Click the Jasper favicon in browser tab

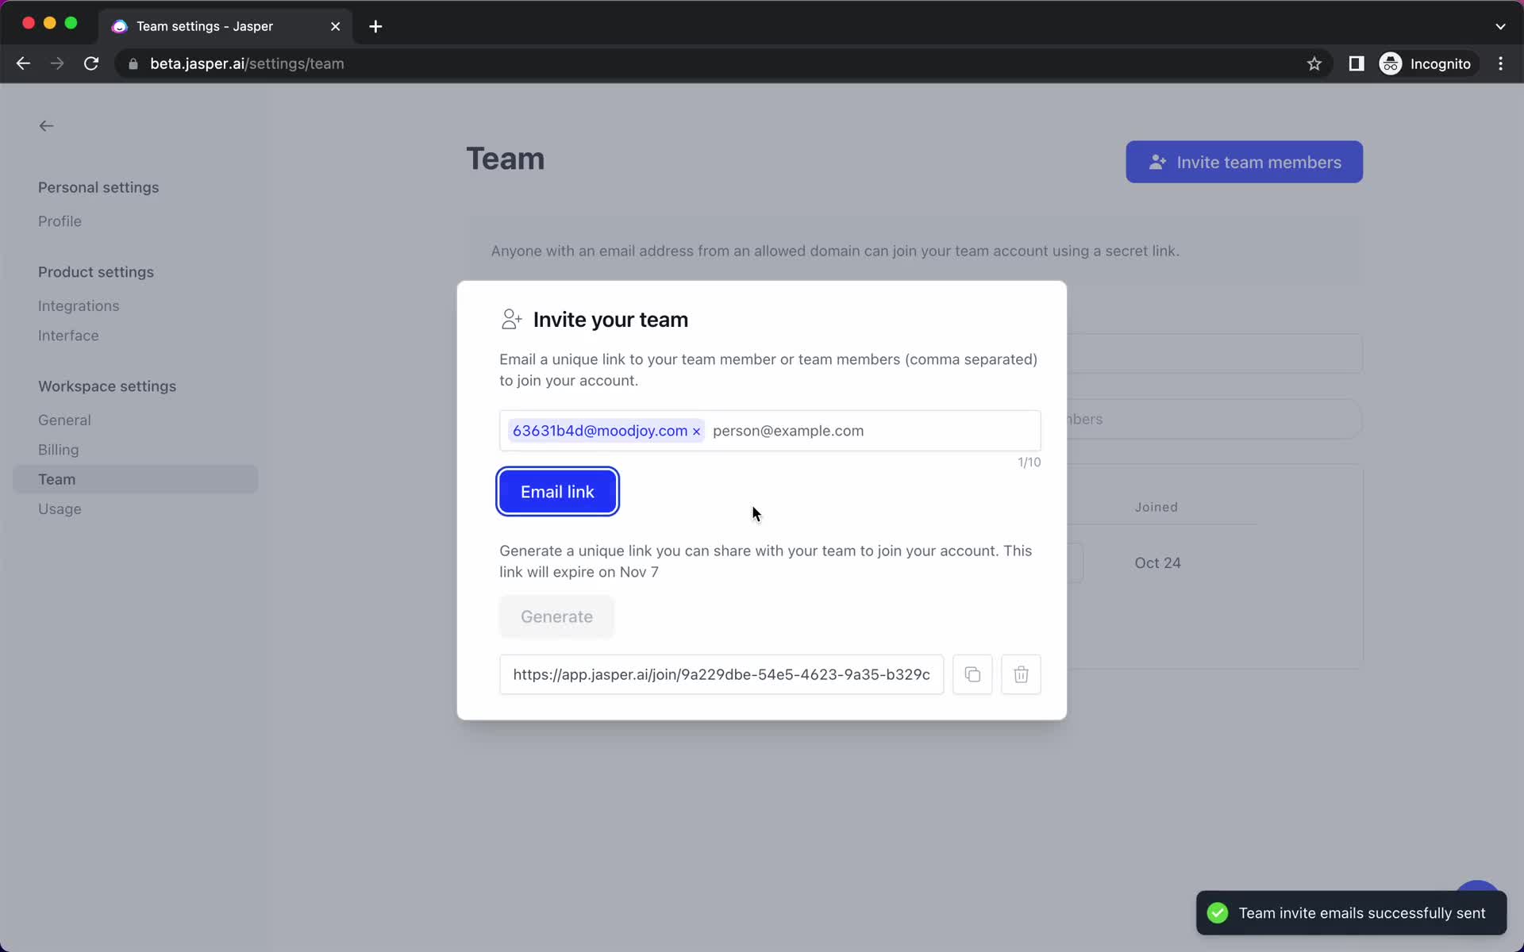pyautogui.click(x=120, y=26)
